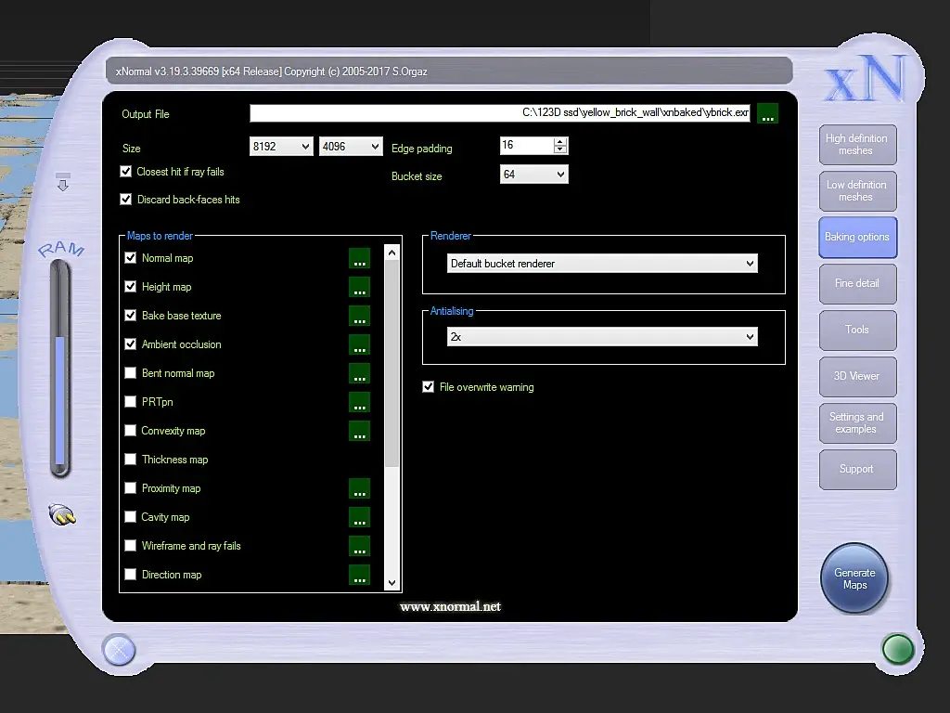Click the round X button at bottom left
Image resolution: width=950 pixels, height=713 pixels.
tap(120, 650)
